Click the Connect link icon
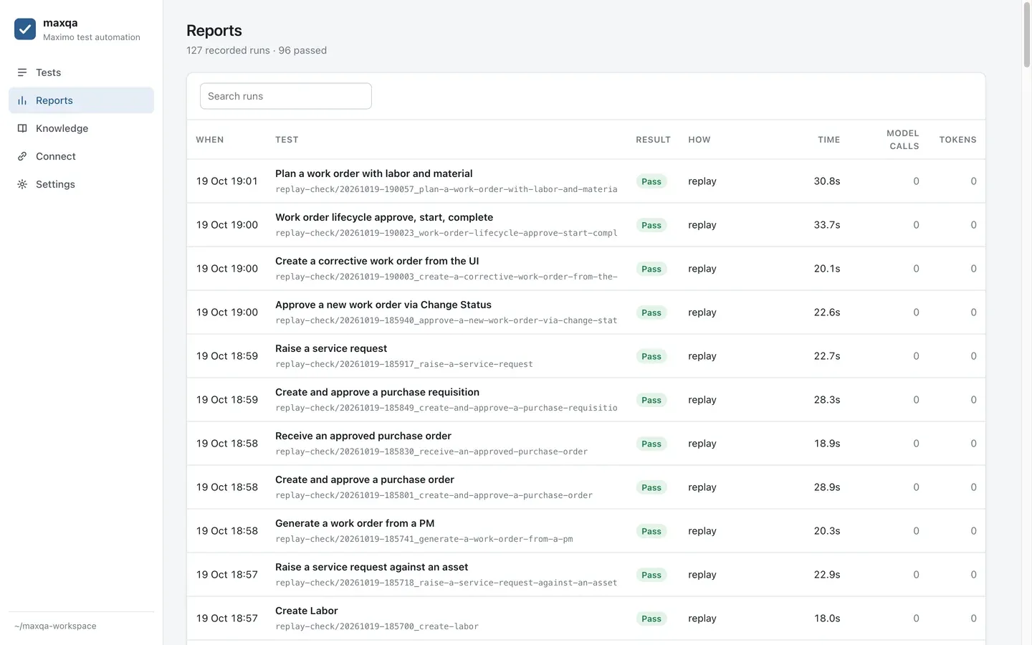This screenshot has width=1032, height=645. (x=22, y=156)
